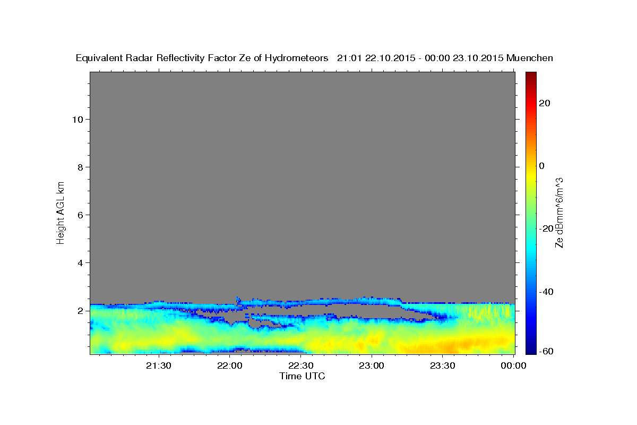This screenshot has width=637, height=425.
Task: Click the height tick label 8
Action: tap(80, 167)
